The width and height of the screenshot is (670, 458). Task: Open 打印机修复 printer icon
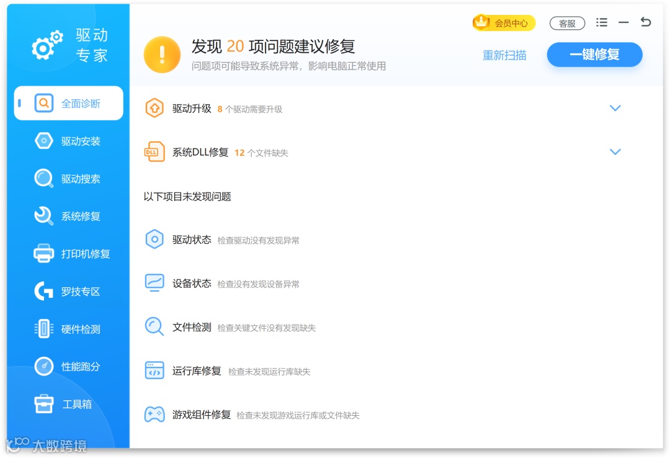pyautogui.click(x=43, y=253)
